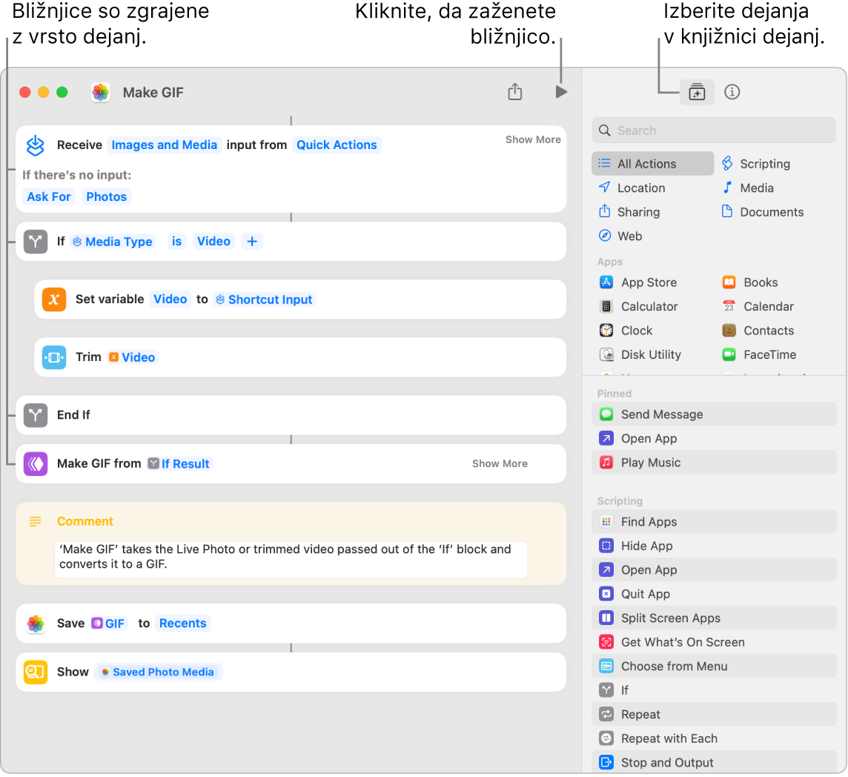This screenshot has height=777, width=848.
Task: Open the shortcut details info icon
Action: coord(732,92)
